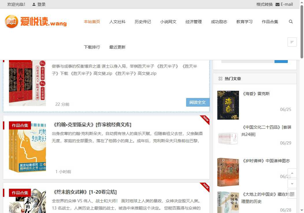Click the 阅读全文 button
This screenshot has height=213, width=304.
click(x=198, y=102)
